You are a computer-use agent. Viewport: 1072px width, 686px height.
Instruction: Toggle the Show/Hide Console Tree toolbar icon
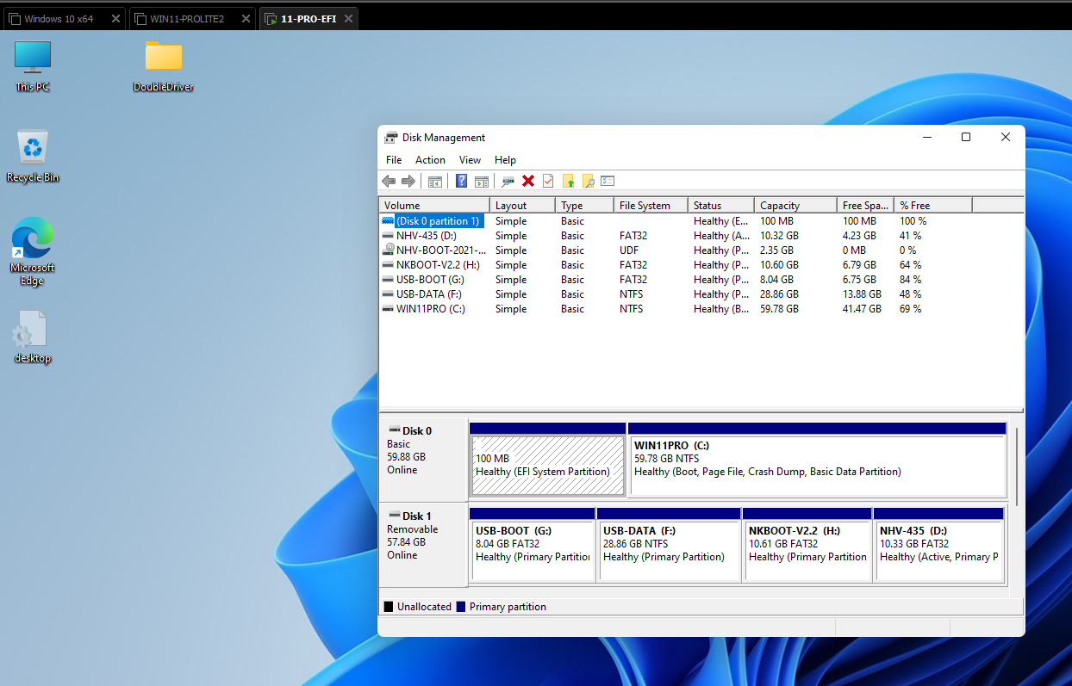(435, 181)
